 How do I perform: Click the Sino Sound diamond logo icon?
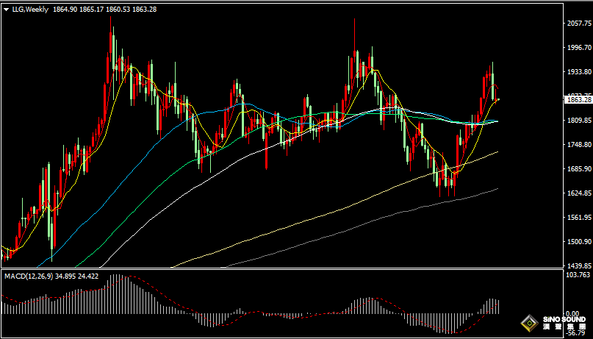531,324
